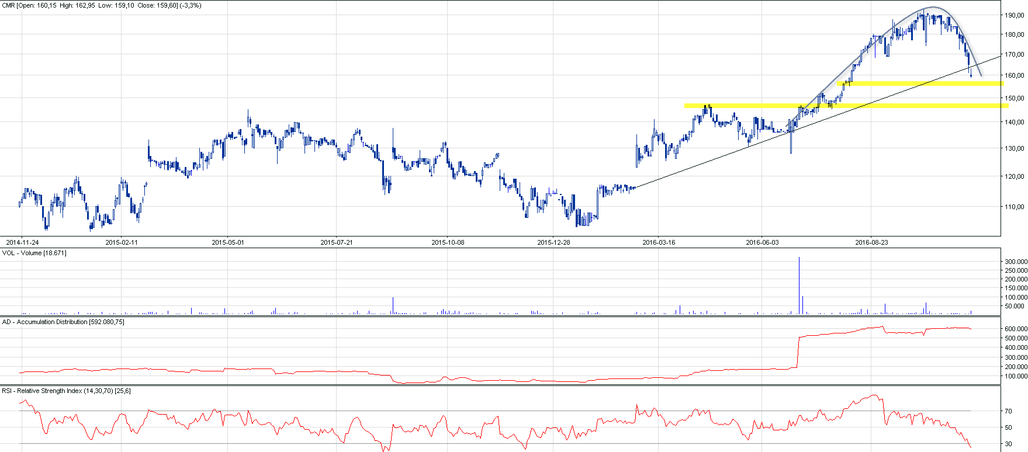Select the 2015-07-21 date axis label
The image size is (1028, 452).
[337, 242]
